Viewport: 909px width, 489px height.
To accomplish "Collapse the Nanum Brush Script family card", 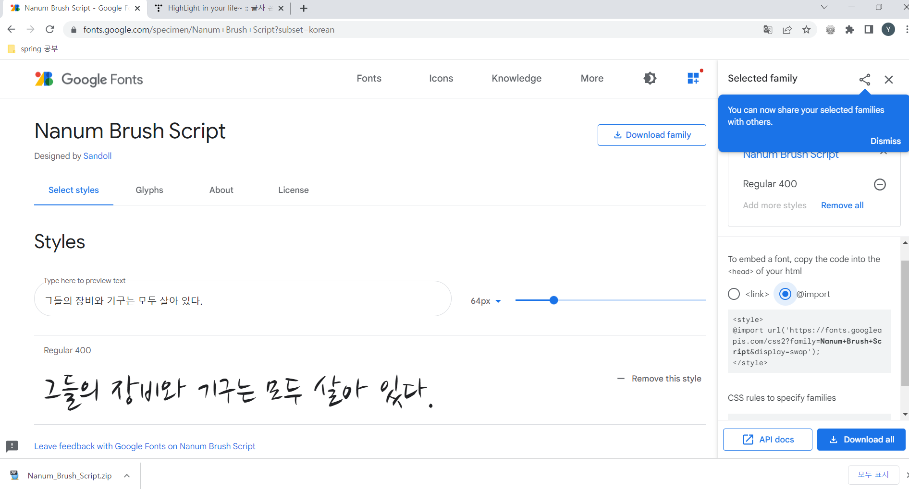I will 883,153.
